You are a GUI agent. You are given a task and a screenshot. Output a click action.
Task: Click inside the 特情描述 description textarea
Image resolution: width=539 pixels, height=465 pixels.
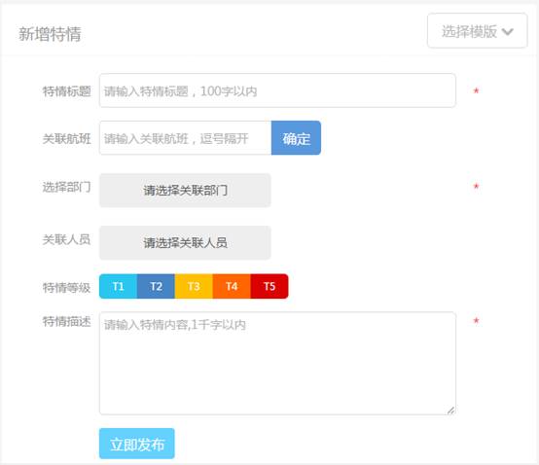(277, 363)
